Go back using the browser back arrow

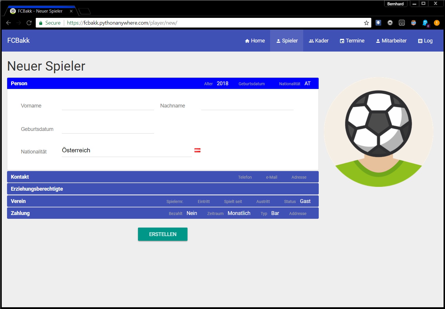point(8,23)
